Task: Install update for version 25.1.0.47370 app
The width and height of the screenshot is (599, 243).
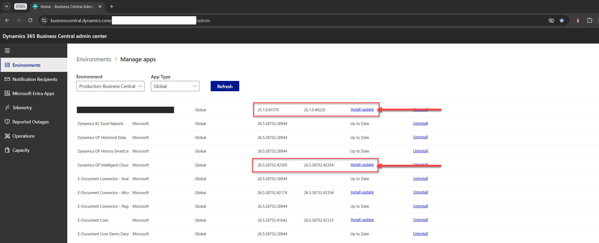Action: click(x=362, y=110)
